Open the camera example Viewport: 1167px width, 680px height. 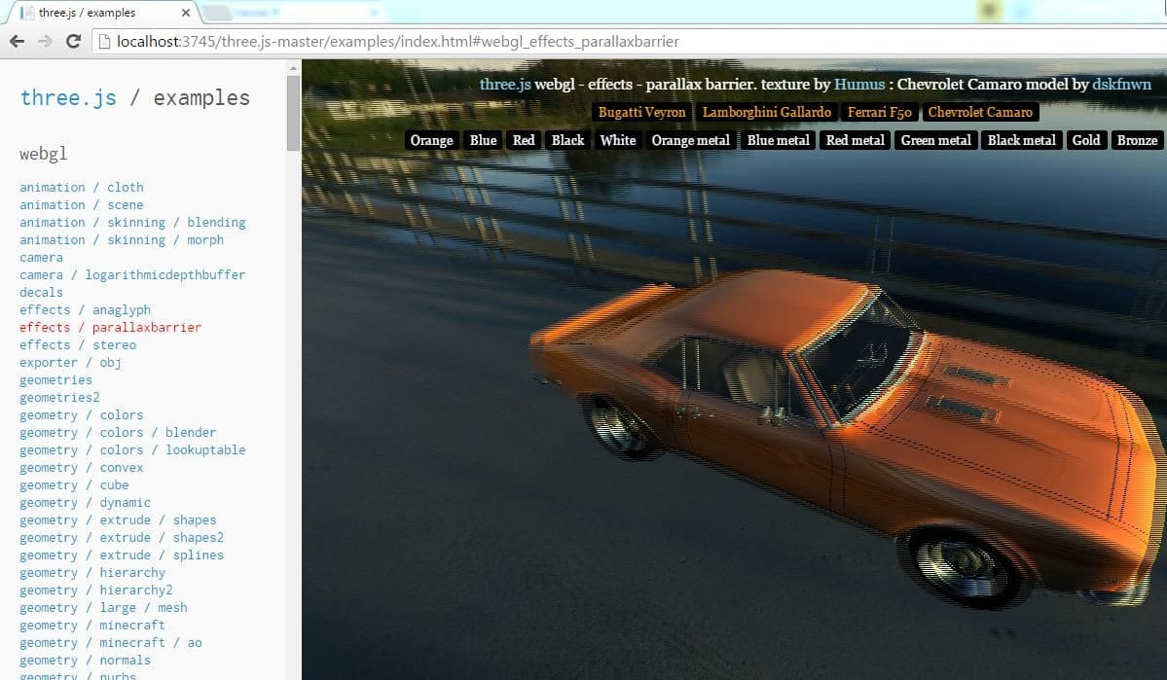coord(41,258)
